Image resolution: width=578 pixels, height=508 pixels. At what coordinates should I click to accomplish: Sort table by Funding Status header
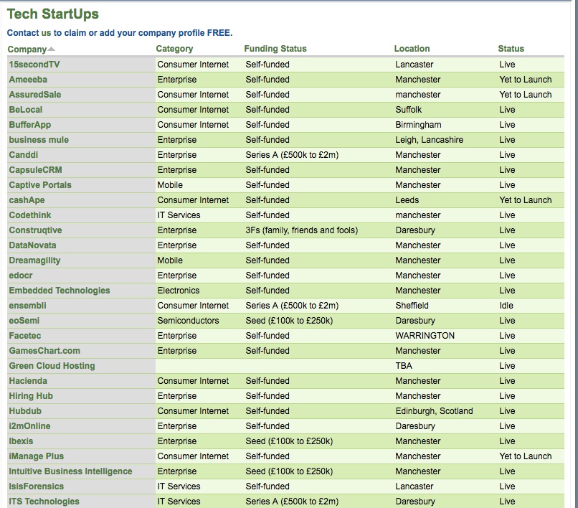275,49
